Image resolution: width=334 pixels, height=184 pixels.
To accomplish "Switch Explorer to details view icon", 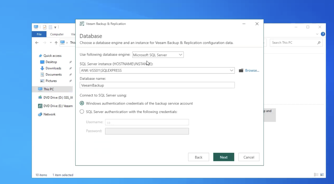I will (x=316, y=175).
